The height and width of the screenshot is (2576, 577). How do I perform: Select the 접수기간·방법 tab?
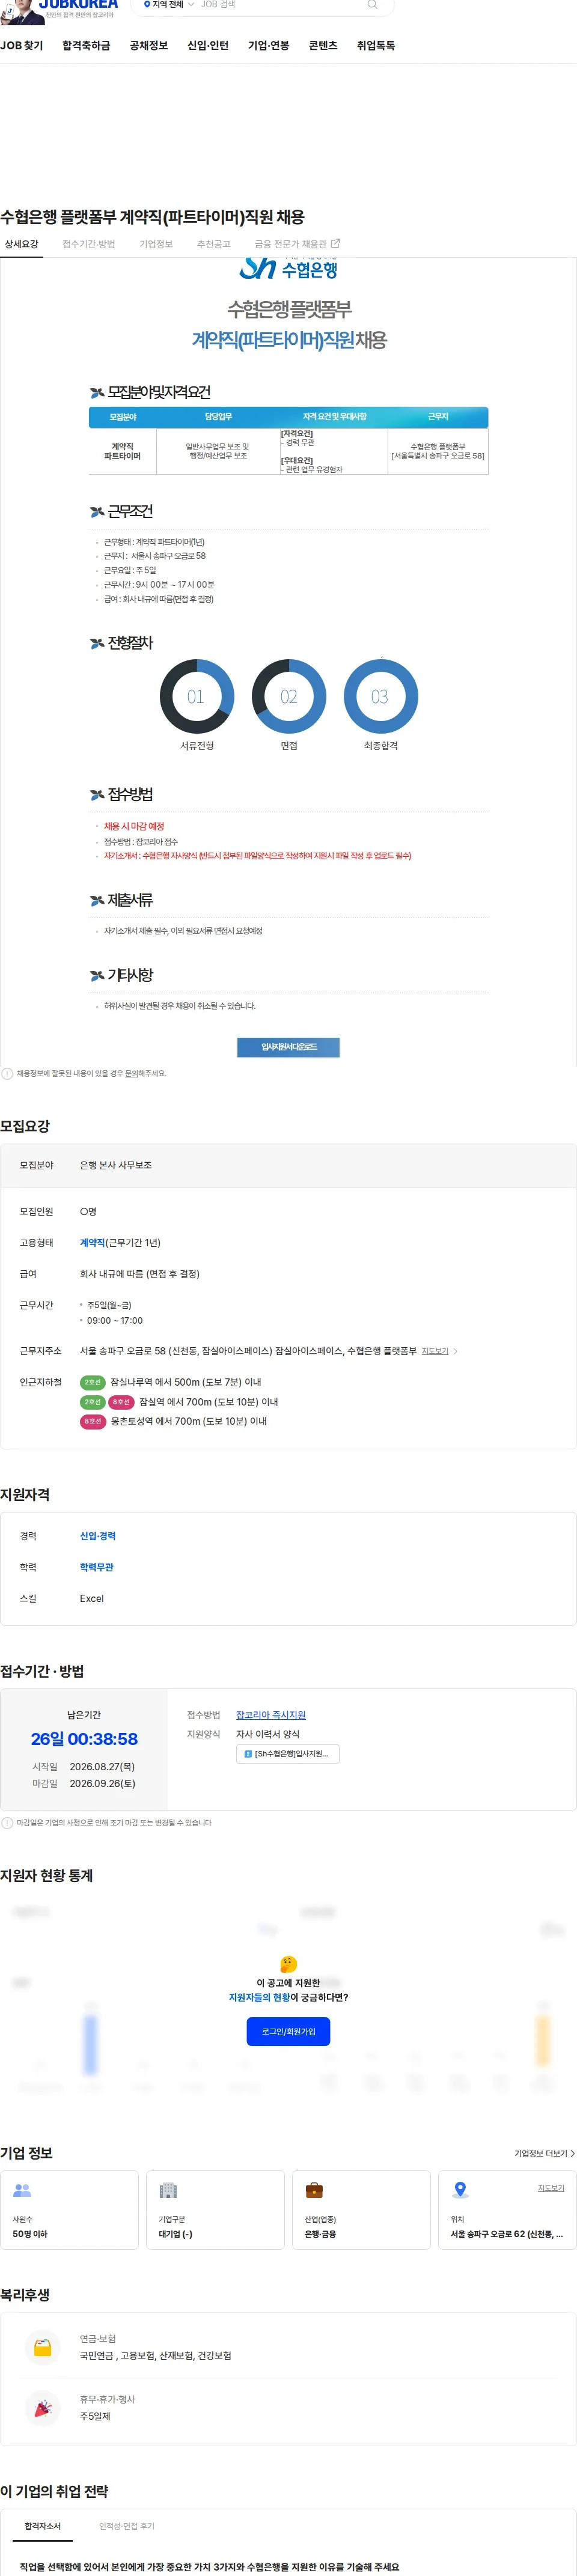(x=89, y=244)
